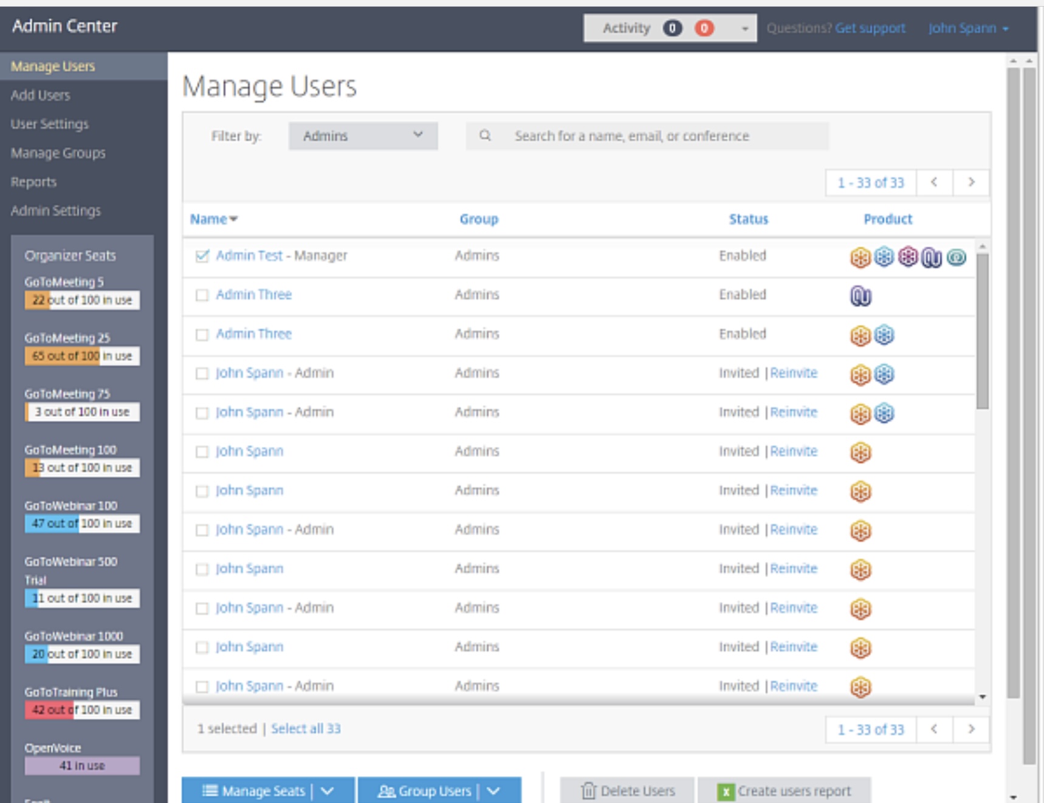1044x803 pixels.
Task: Click the GoToMeeting 25 seats usage bar
Action: (x=82, y=356)
